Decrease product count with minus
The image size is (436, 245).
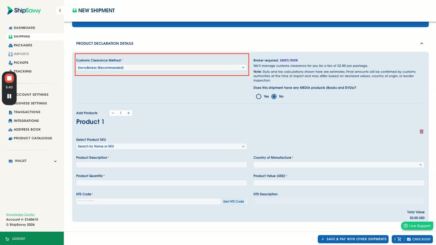[x=113, y=113]
